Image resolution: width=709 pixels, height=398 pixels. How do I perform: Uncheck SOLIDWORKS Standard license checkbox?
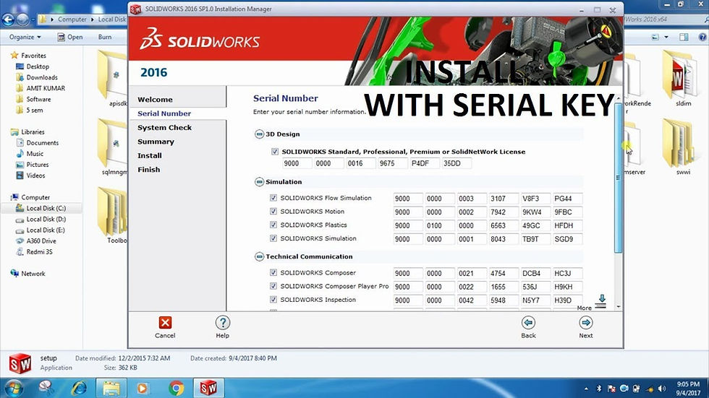(x=275, y=152)
